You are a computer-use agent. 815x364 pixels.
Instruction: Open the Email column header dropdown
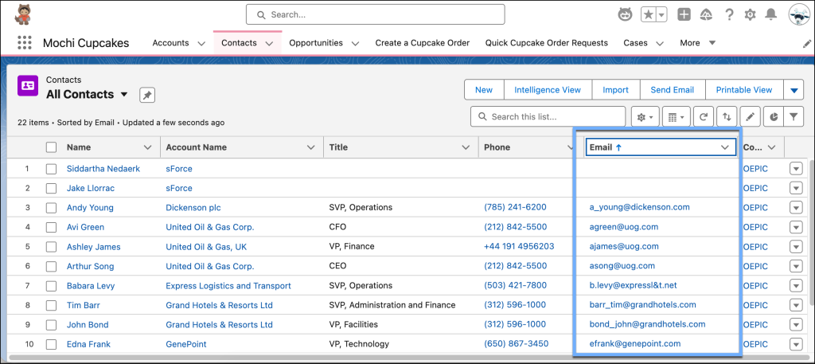[724, 147]
